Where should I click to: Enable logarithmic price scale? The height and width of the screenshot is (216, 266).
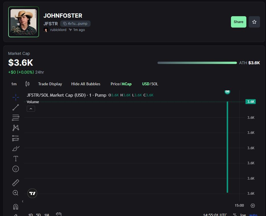pyautogui.click(x=243, y=215)
